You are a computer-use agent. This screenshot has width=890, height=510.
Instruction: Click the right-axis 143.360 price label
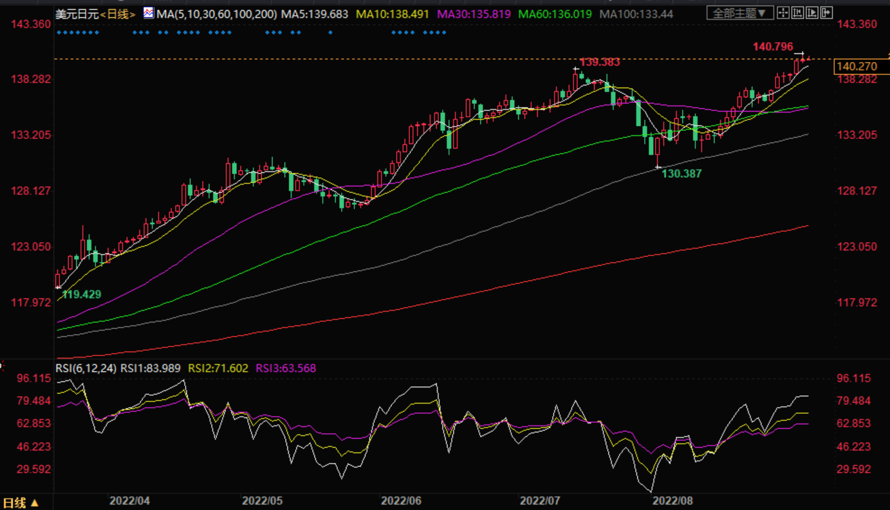(x=857, y=24)
